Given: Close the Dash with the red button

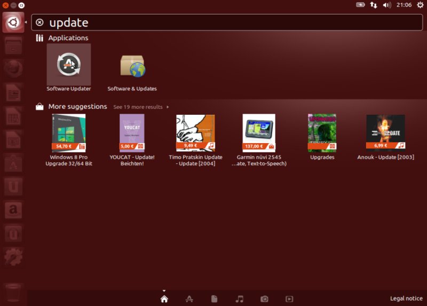Looking at the screenshot, I should click(x=5, y=5).
